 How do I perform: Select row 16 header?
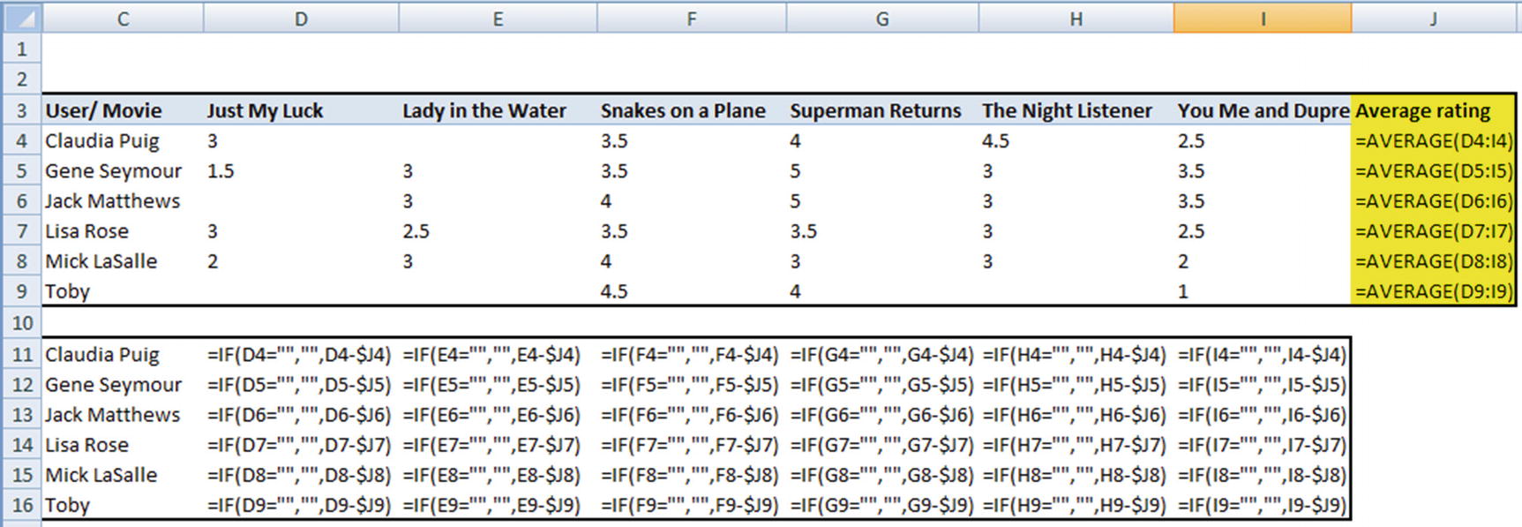21,505
